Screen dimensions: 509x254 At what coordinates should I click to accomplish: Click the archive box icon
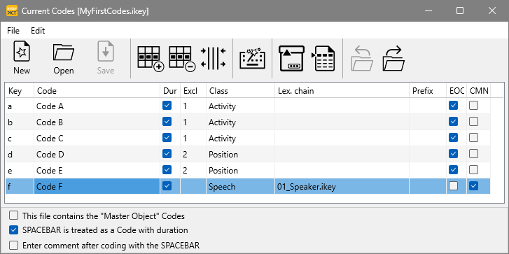(292, 58)
